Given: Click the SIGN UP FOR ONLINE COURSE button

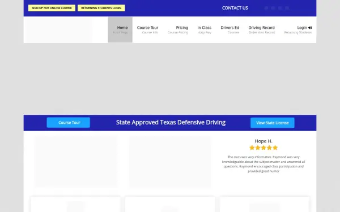Looking at the screenshot, I should pyautogui.click(x=52, y=8).
